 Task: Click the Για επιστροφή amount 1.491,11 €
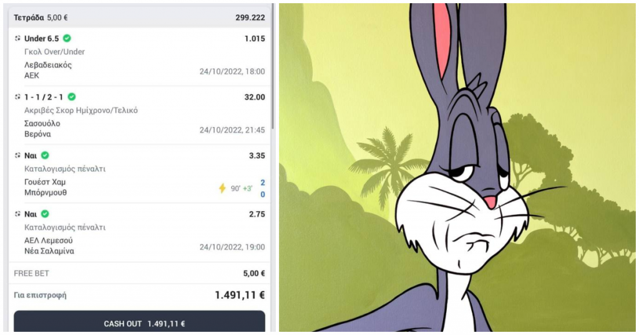(x=240, y=295)
